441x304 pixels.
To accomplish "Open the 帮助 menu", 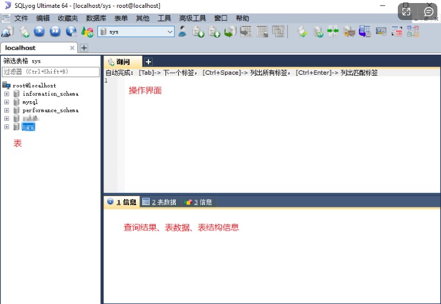I will tap(243, 18).
